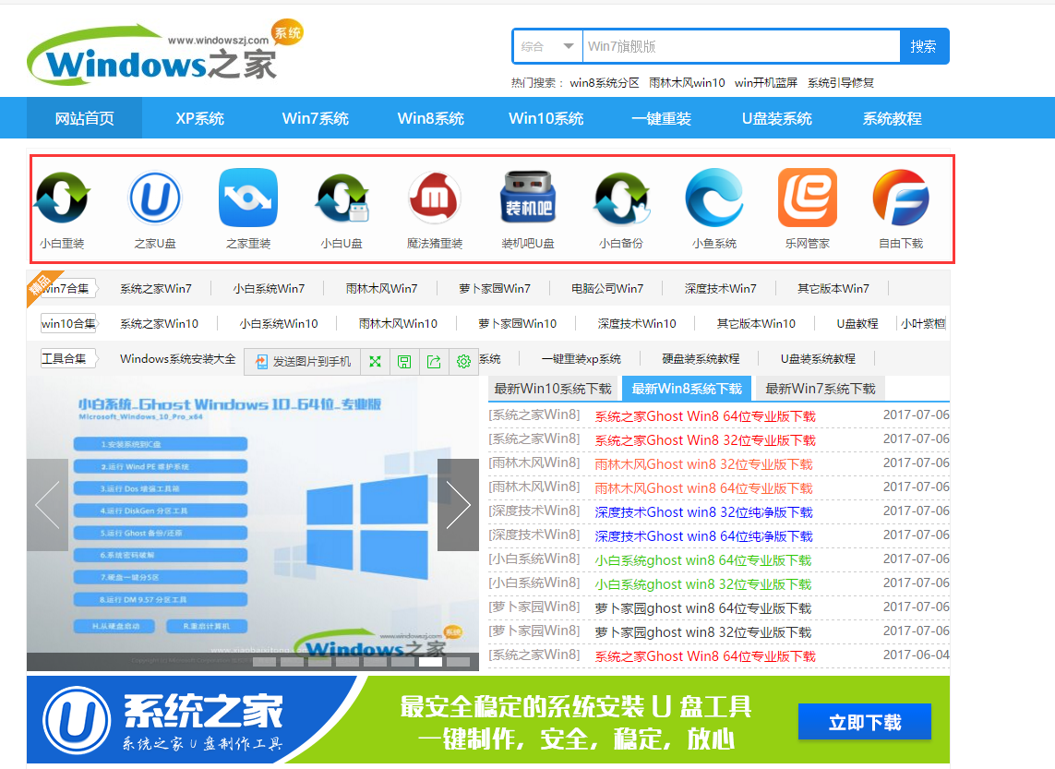Viewport: 1055px width, 769px height.
Task: Click the green save image icon
Action: 404,362
